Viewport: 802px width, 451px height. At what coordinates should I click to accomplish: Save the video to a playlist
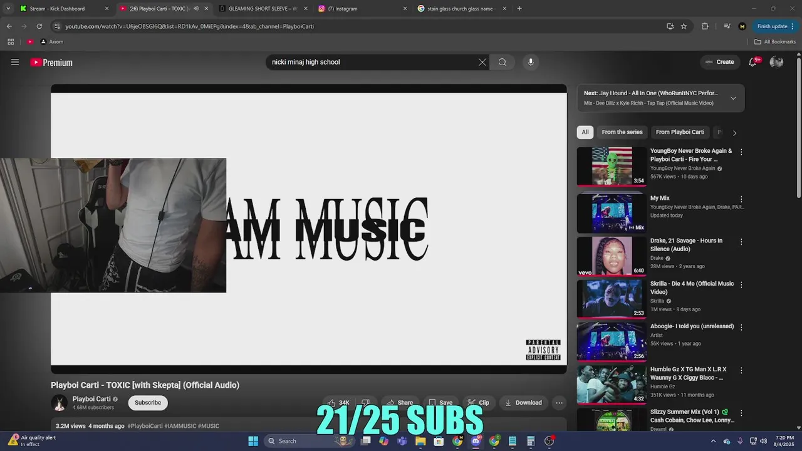click(440, 403)
